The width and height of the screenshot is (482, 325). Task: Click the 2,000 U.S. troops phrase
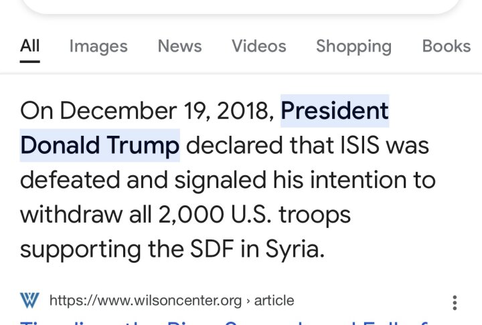click(254, 215)
